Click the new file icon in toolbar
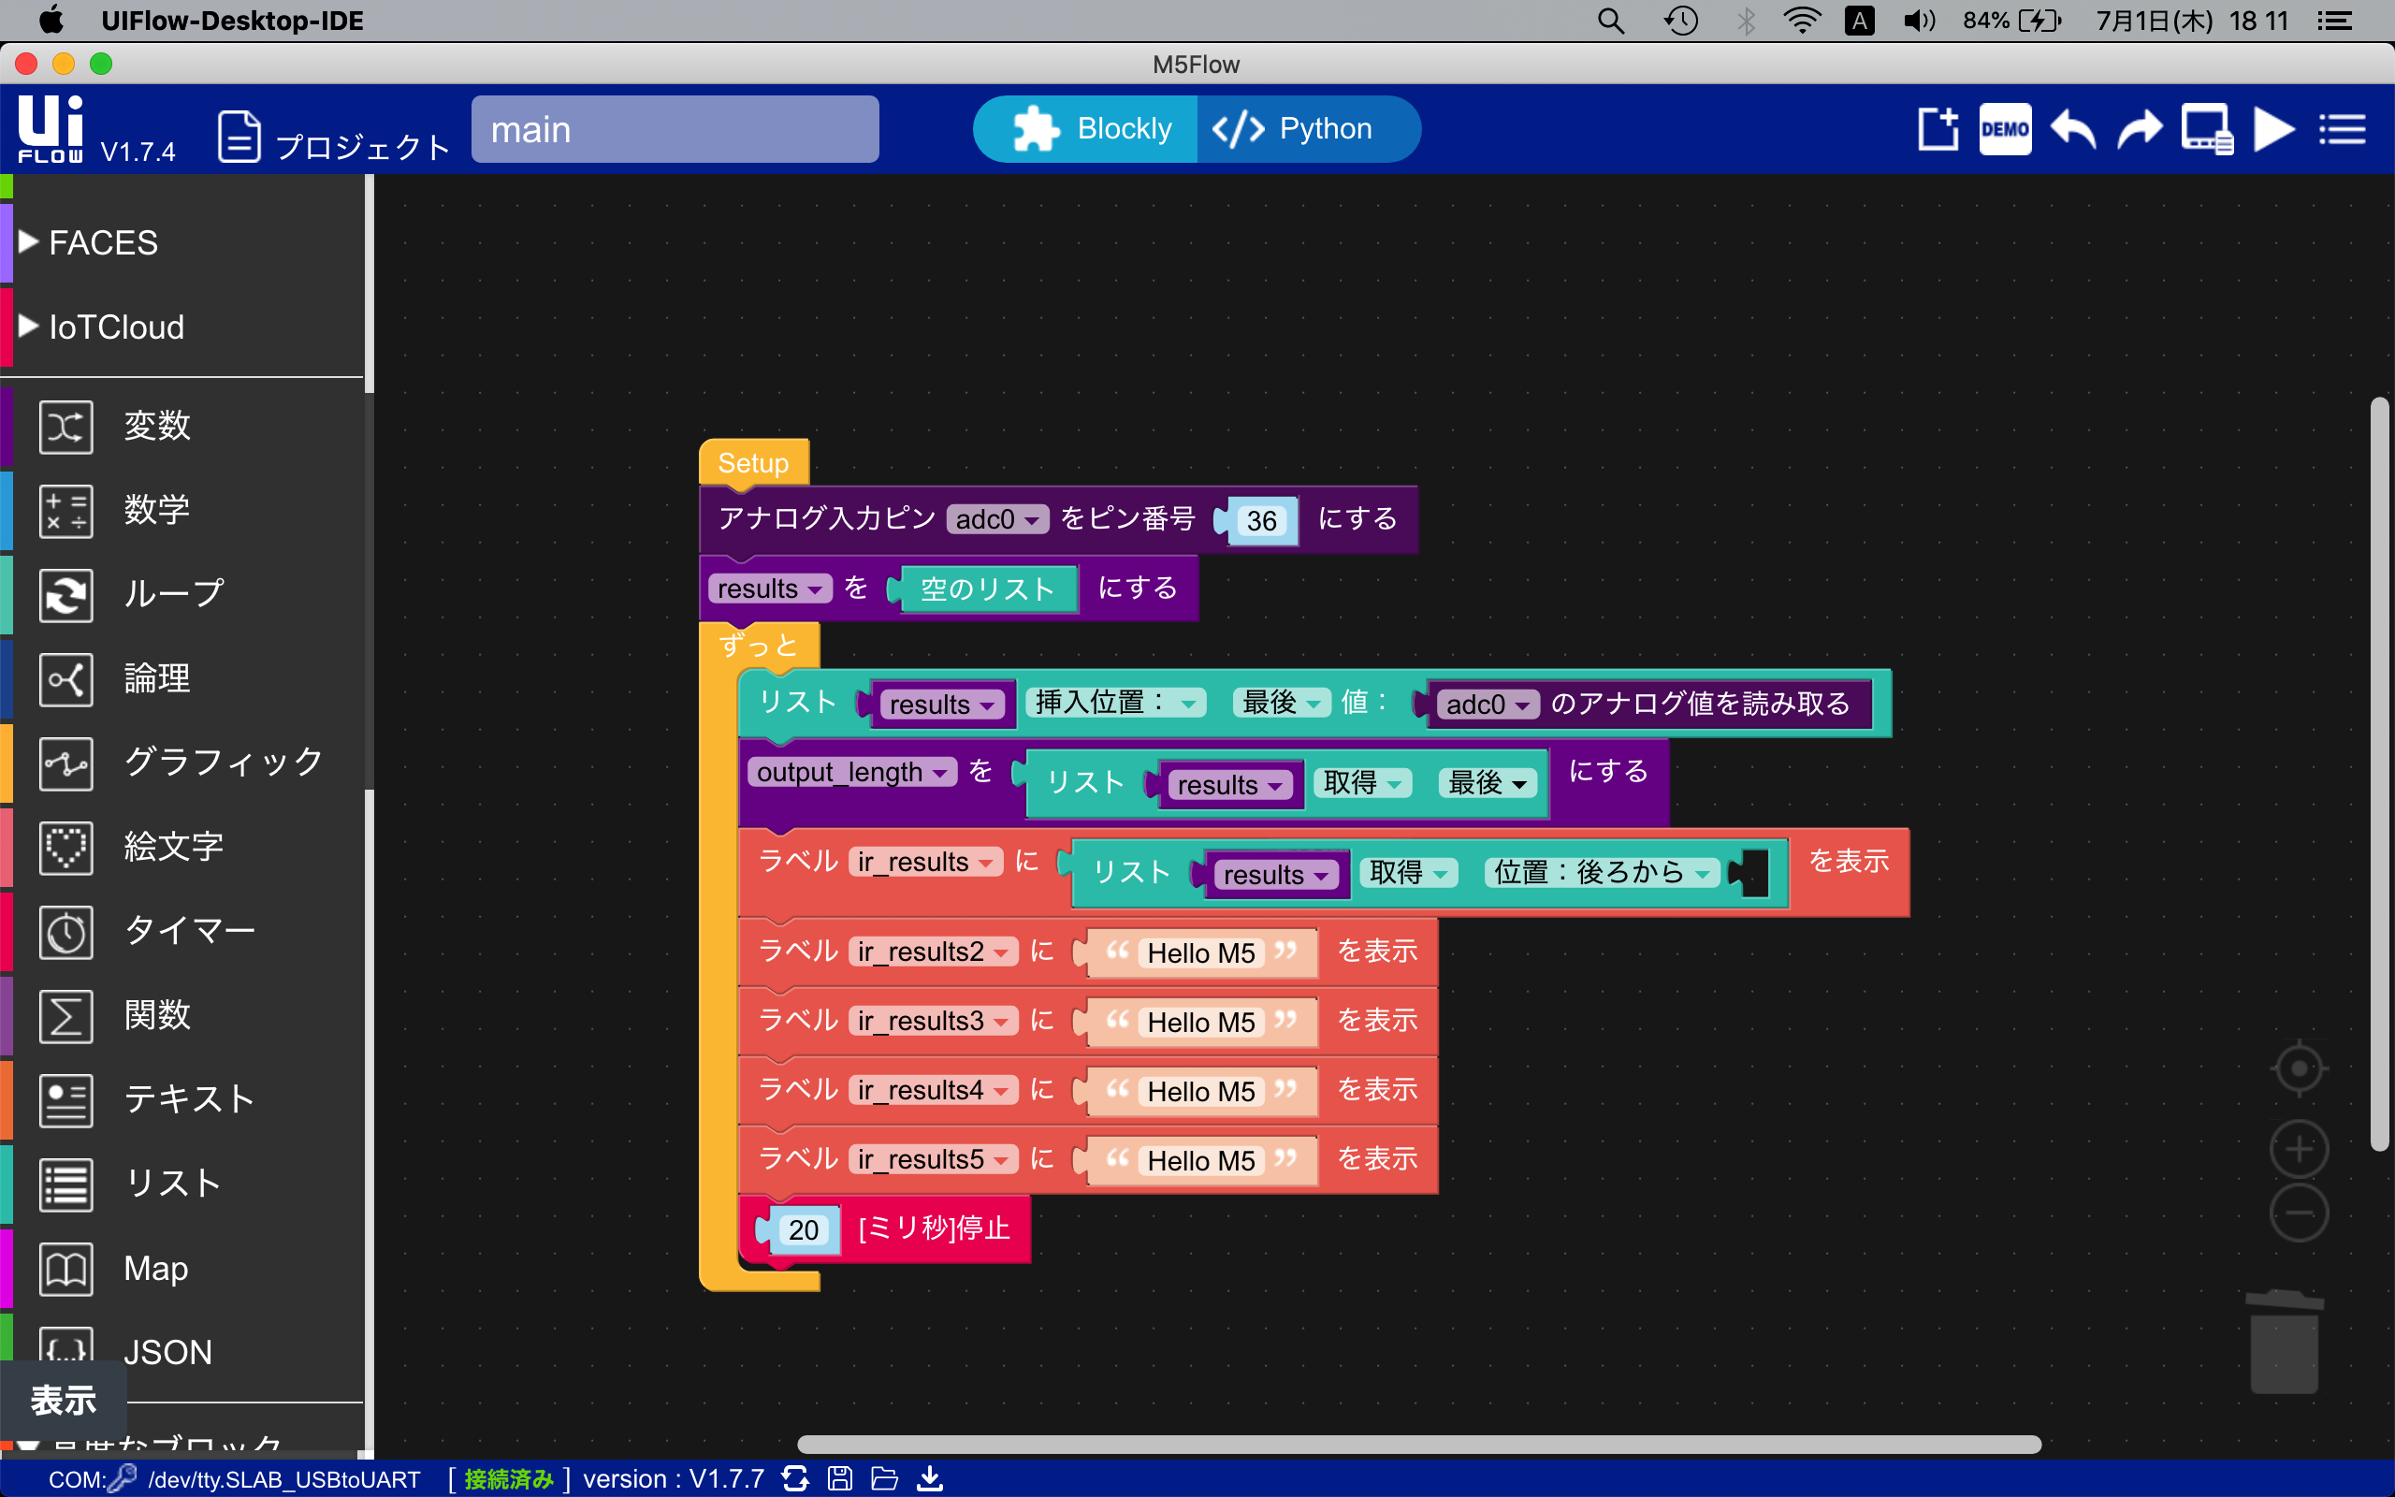2395x1497 pixels. pos(1938,130)
